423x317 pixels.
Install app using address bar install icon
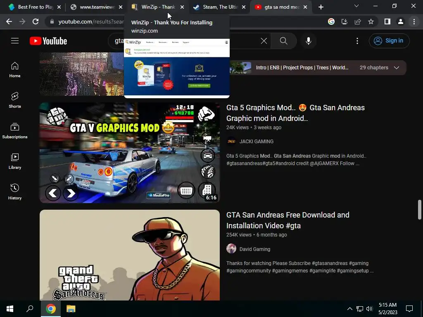[x=345, y=21]
